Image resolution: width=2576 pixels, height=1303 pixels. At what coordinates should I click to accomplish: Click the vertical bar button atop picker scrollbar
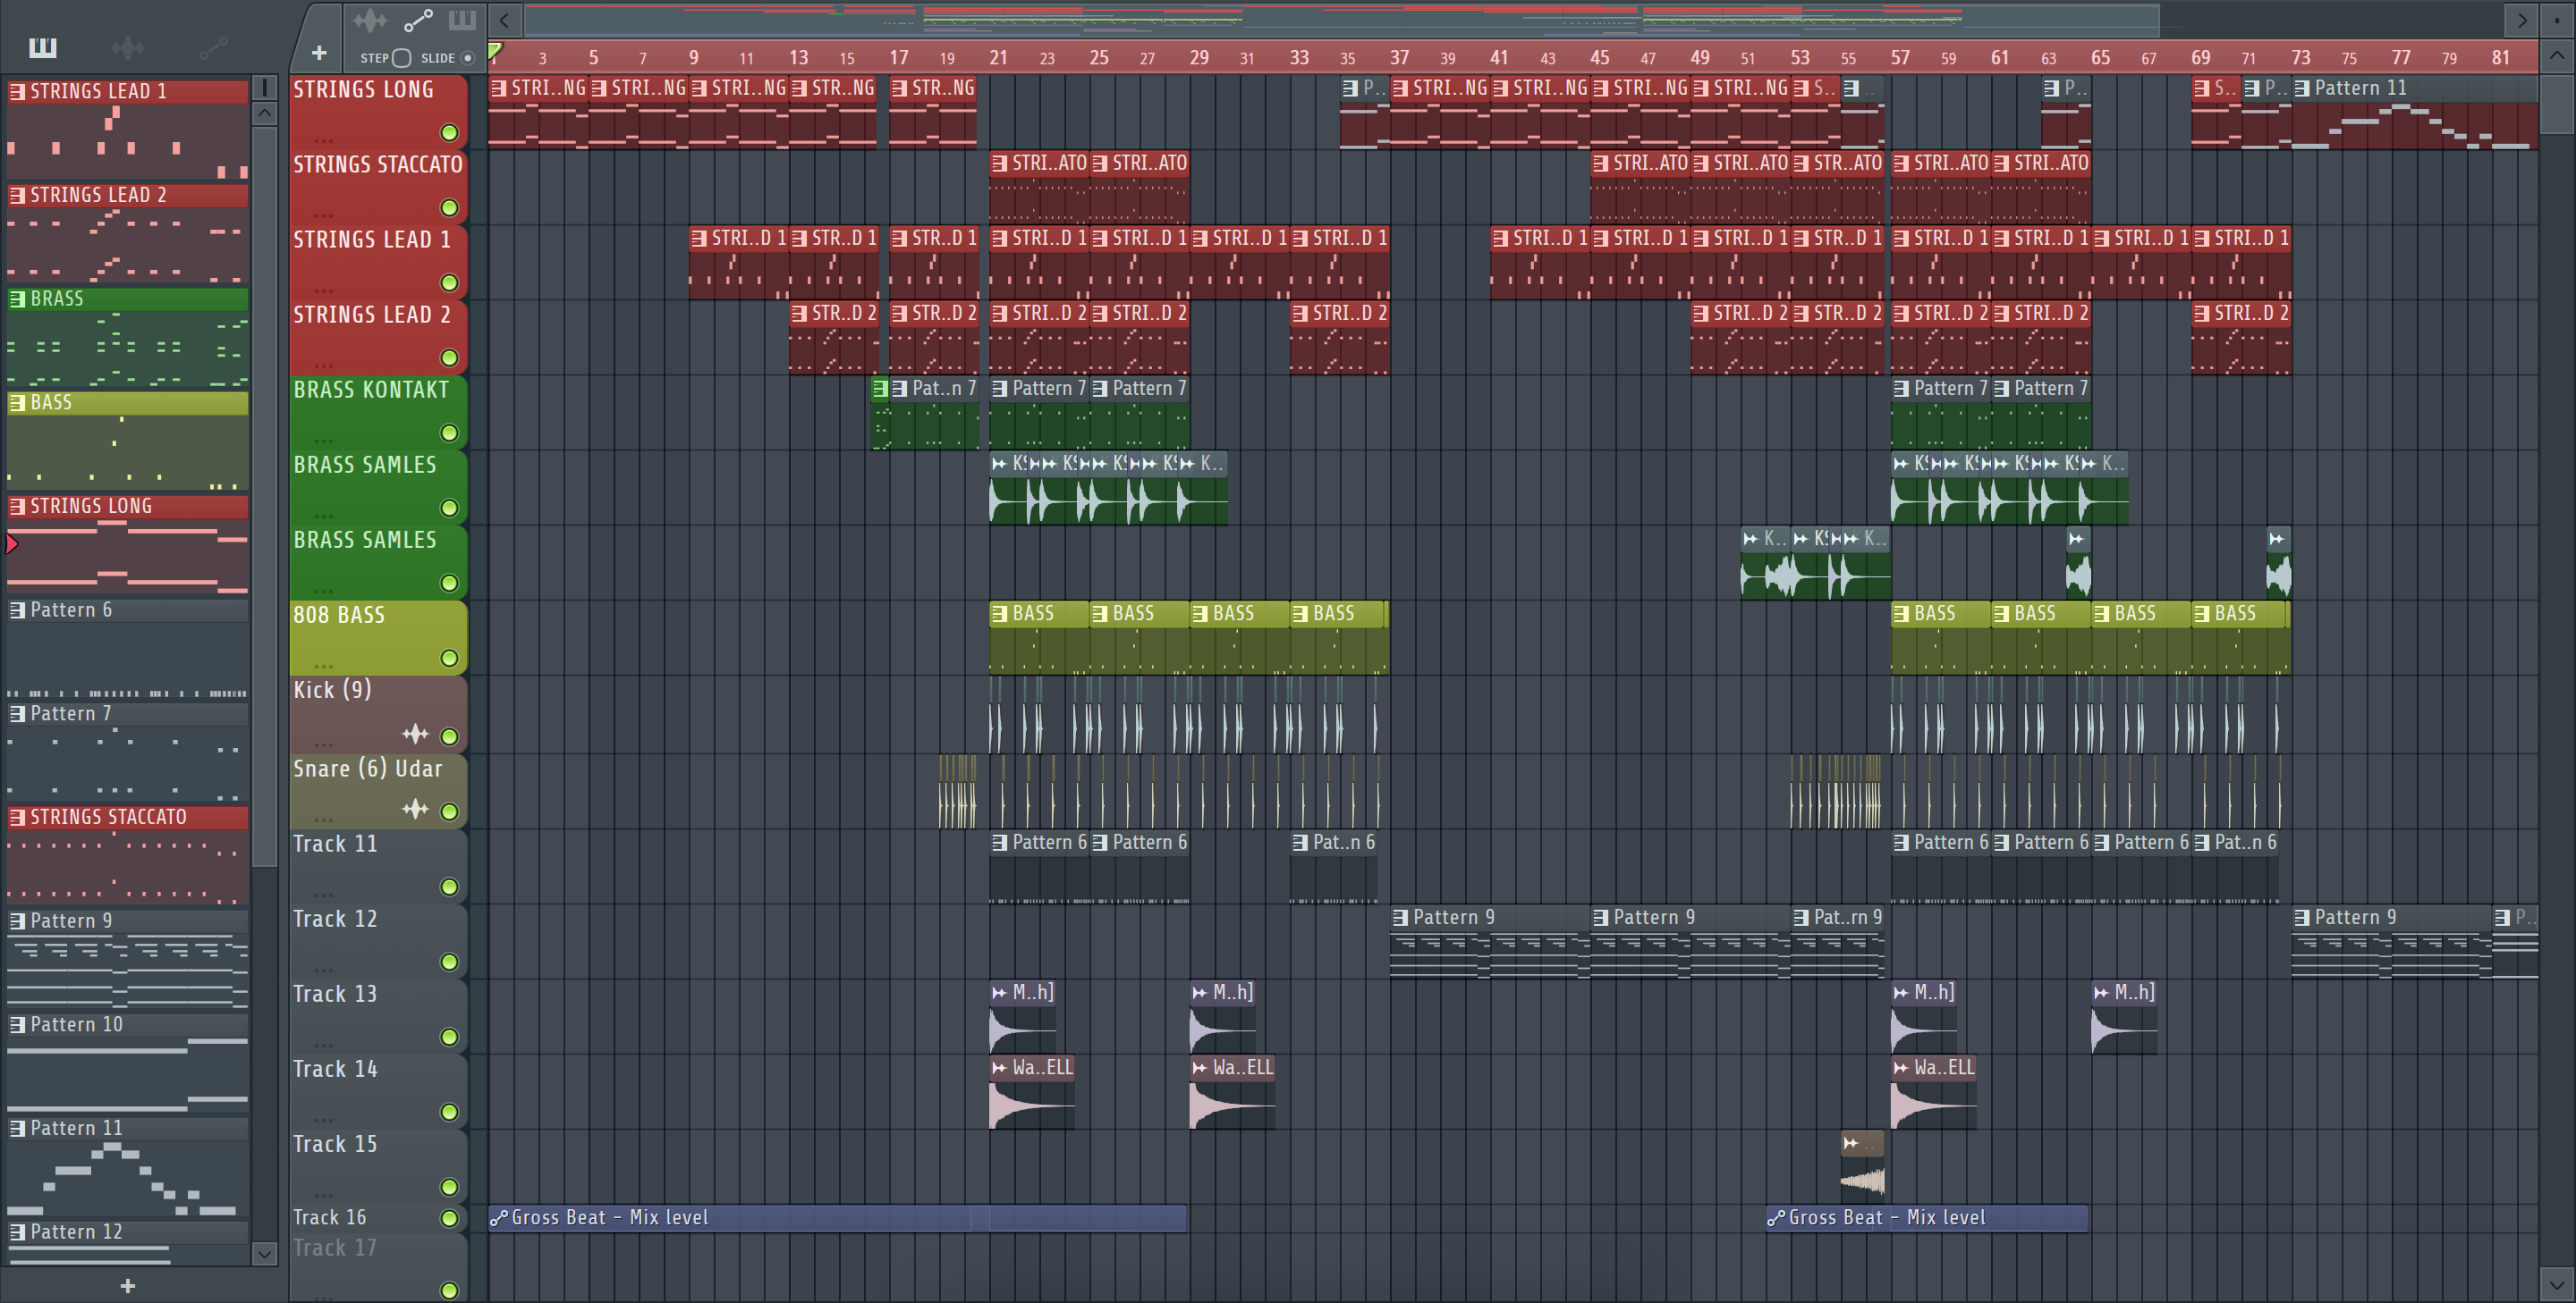click(265, 88)
